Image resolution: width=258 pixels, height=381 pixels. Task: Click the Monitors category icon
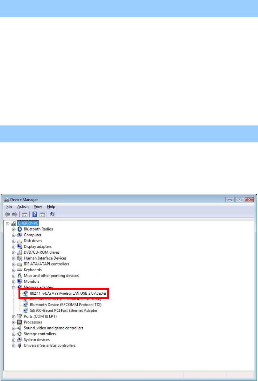point(20,281)
